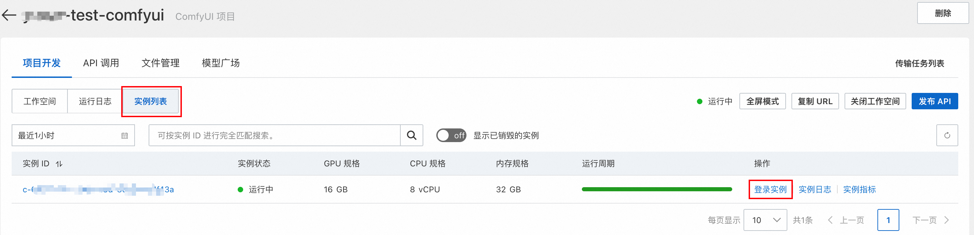Expand the page size dropdown showing 10
974x235 pixels.
(765, 220)
